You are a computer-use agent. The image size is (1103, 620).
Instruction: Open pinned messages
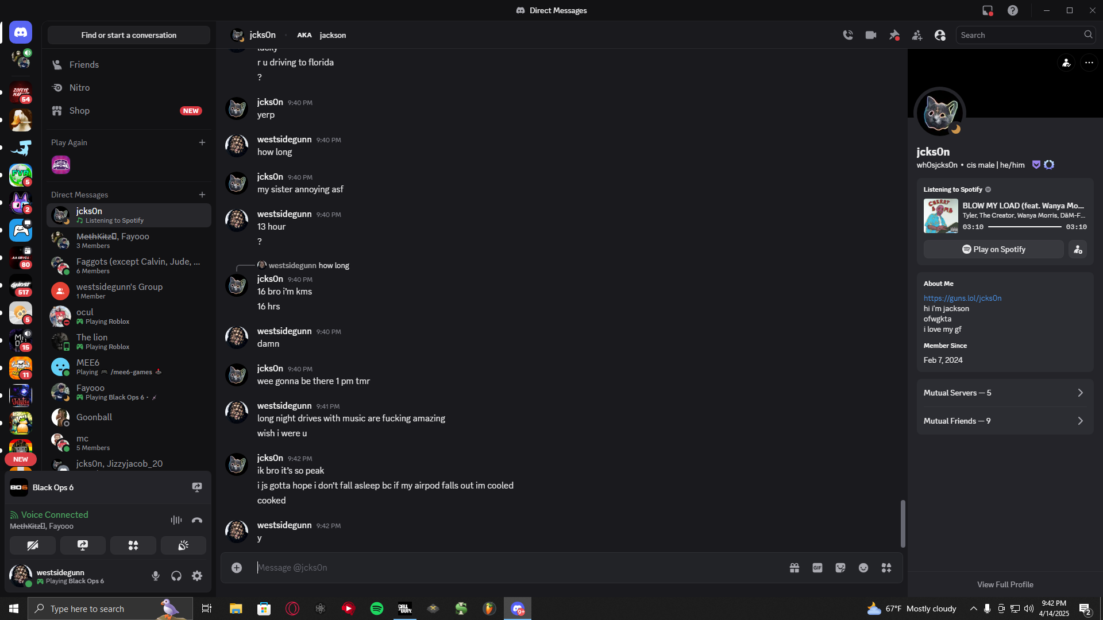894,35
